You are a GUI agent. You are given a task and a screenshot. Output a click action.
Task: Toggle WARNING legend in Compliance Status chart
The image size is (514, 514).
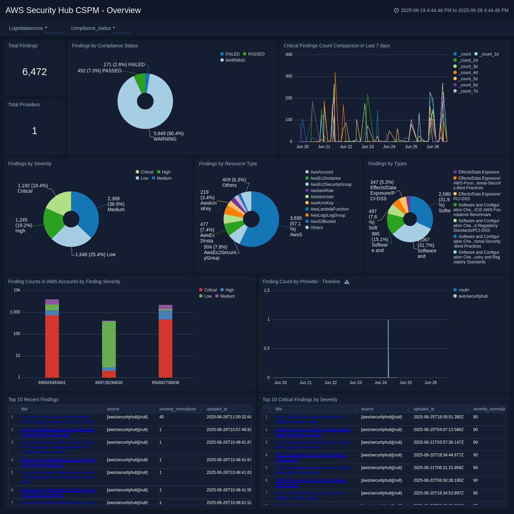point(233,60)
